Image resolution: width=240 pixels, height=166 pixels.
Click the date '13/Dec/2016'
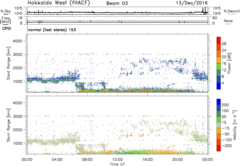pyautogui.click(x=192, y=3)
